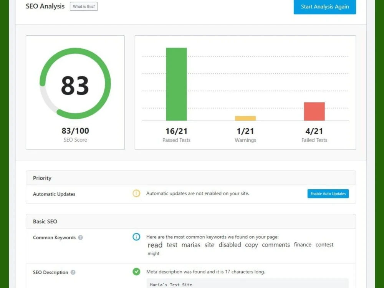Screen dimensions: 384x288
Task: Click the 'Maria's Test Site' meta description box
Action: 247,283
